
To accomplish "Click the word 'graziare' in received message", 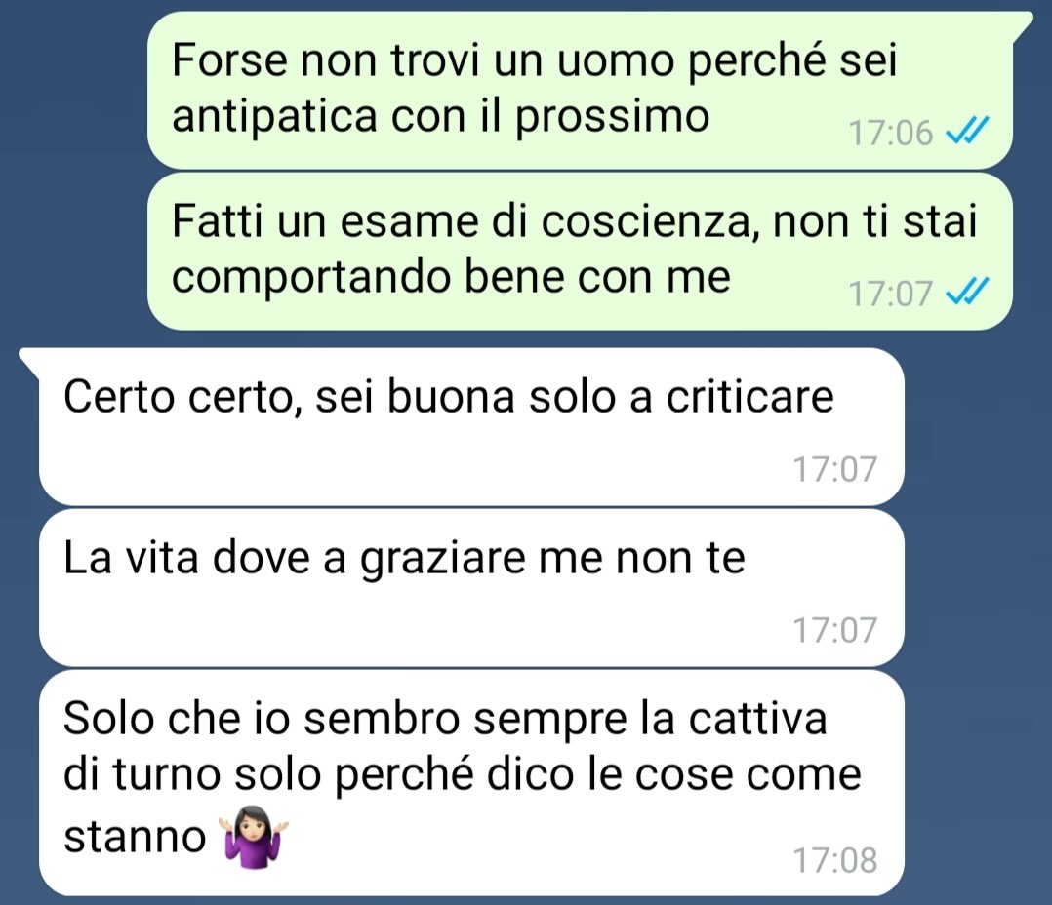I will (x=443, y=560).
